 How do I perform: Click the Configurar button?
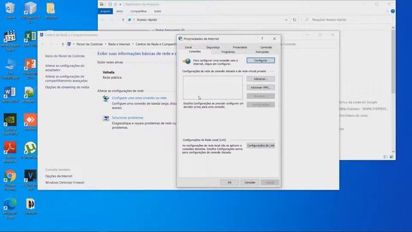click(261, 61)
